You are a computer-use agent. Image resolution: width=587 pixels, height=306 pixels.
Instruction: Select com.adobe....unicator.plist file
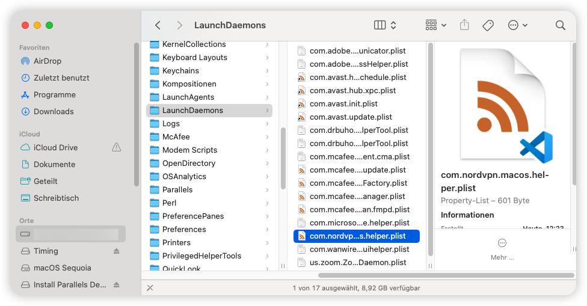[357, 51]
